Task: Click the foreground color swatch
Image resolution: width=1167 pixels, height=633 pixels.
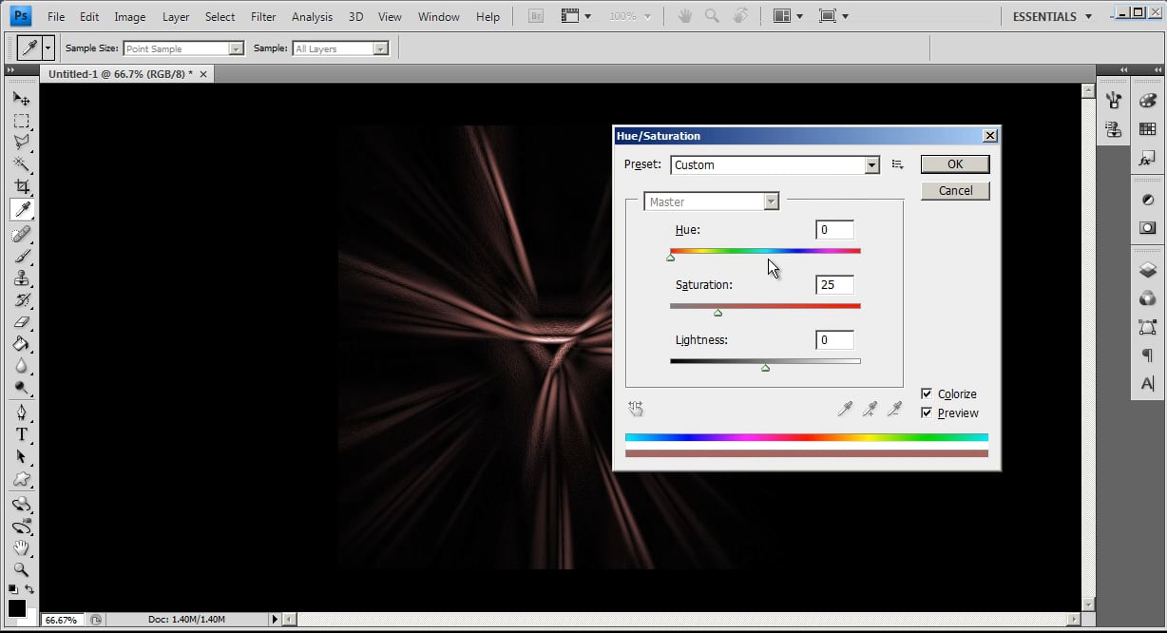Action: [x=17, y=608]
